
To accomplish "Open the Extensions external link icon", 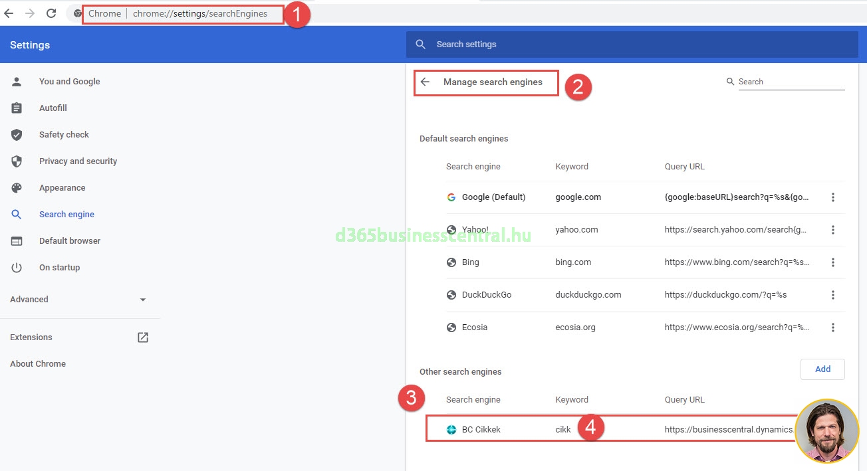I will coord(142,337).
